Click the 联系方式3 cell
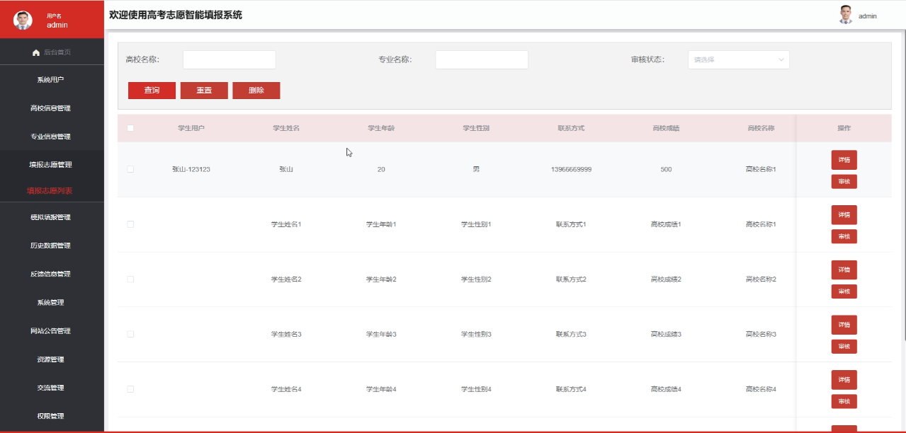The image size is (906, 433). coord(571,334)
